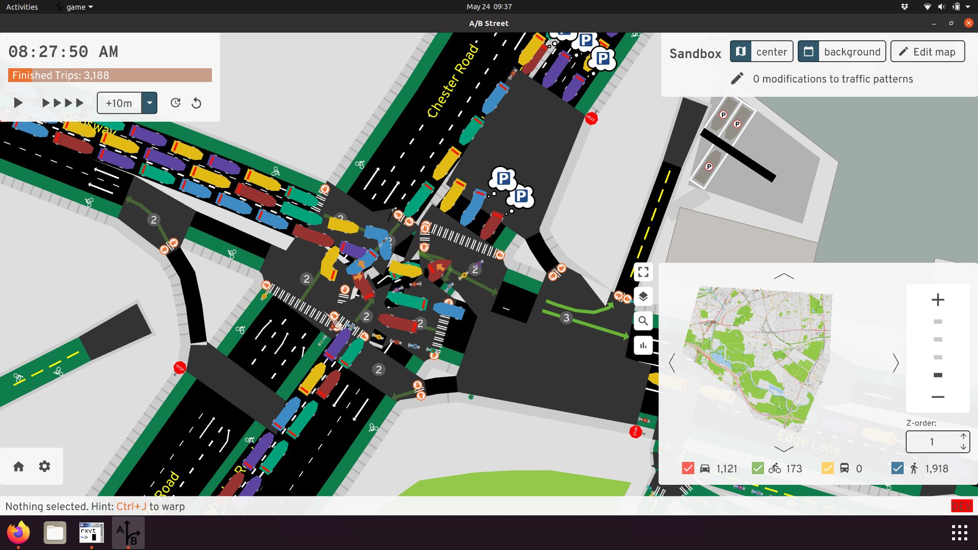
Task: Advance time by +10m
Action: (119, 103)
